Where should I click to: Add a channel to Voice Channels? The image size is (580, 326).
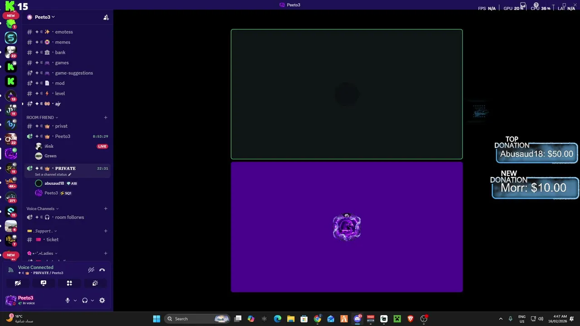(106, 209)
